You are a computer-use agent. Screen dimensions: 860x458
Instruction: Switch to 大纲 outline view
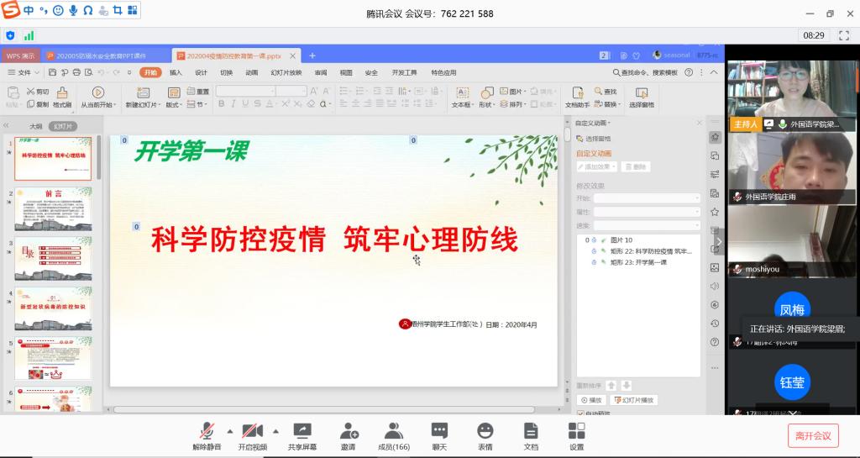(x=35, y=126)
